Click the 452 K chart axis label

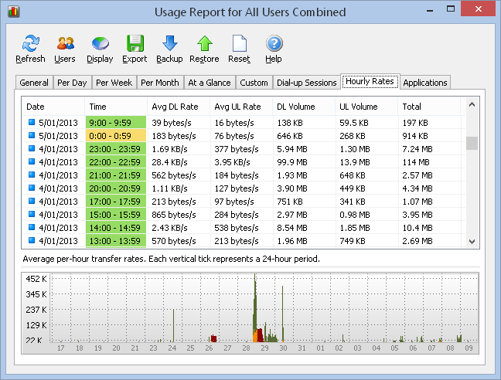pyautogui.click(x=36, y=279)
